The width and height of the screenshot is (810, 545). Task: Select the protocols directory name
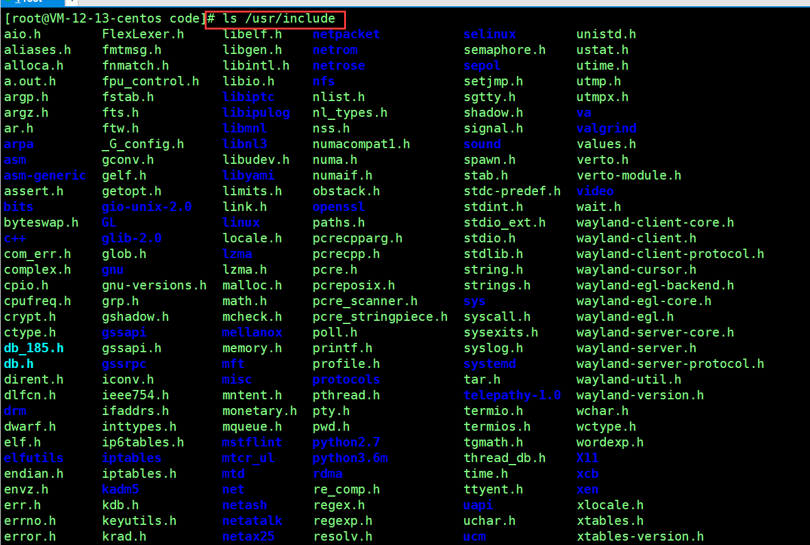(346, 380)
